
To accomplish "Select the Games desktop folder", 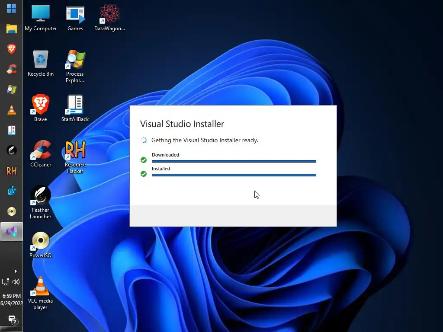I will tap(75, 18).
